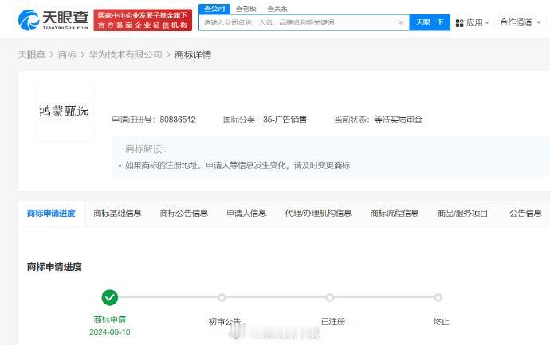Click the red official credit agency banner

[143, 20]
